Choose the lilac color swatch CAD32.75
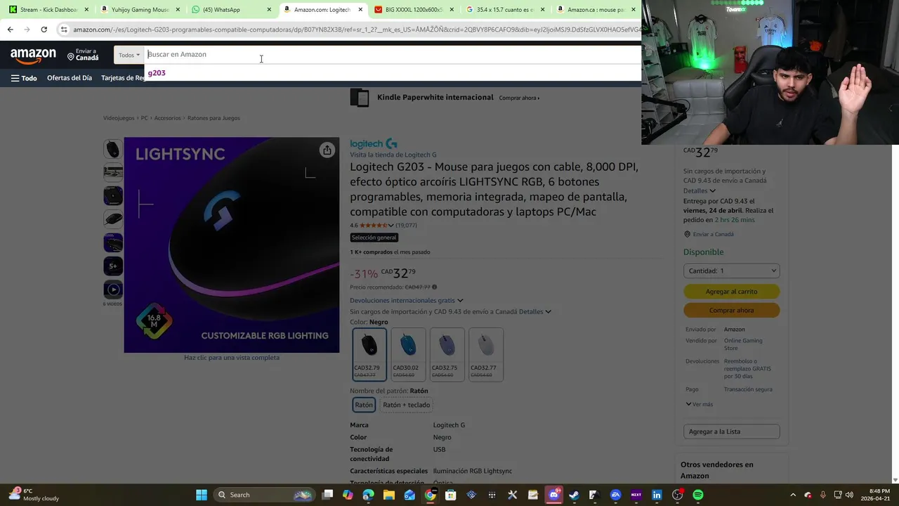 (x=447, y=354)
